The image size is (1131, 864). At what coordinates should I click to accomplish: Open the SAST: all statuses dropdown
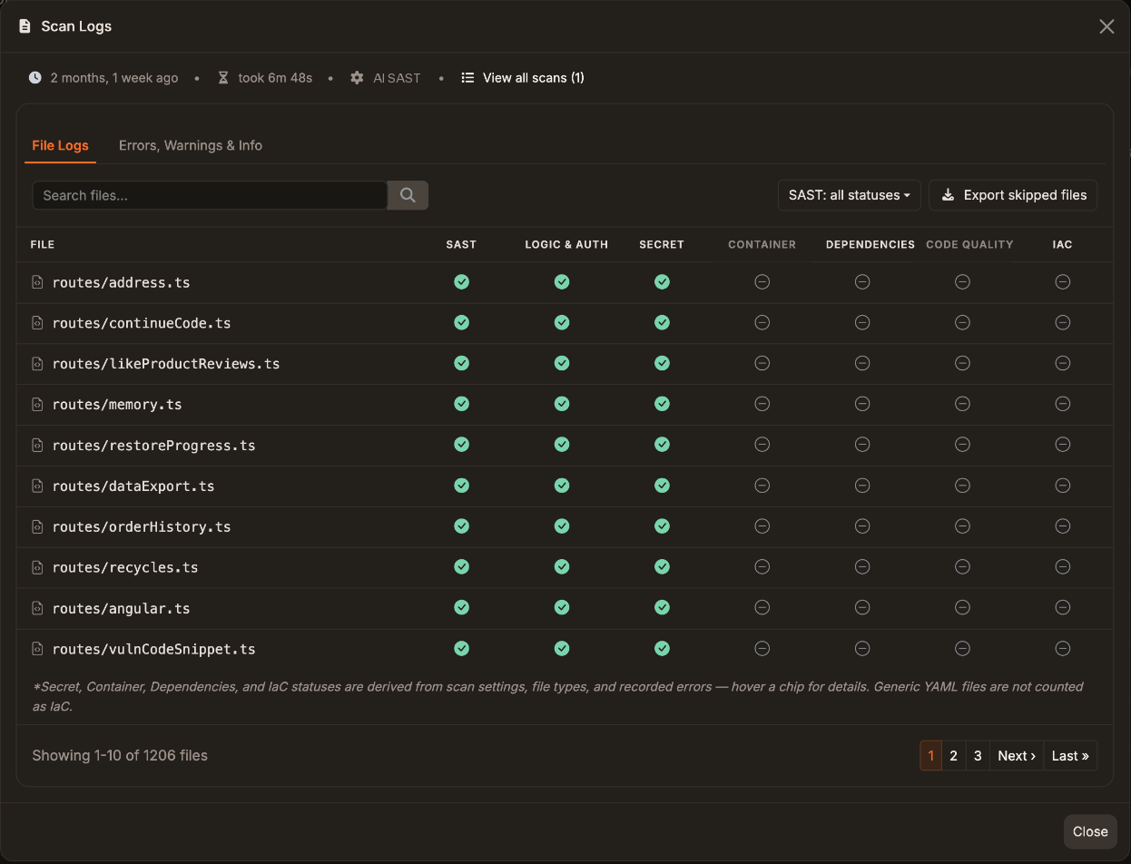tap(849, 195)
